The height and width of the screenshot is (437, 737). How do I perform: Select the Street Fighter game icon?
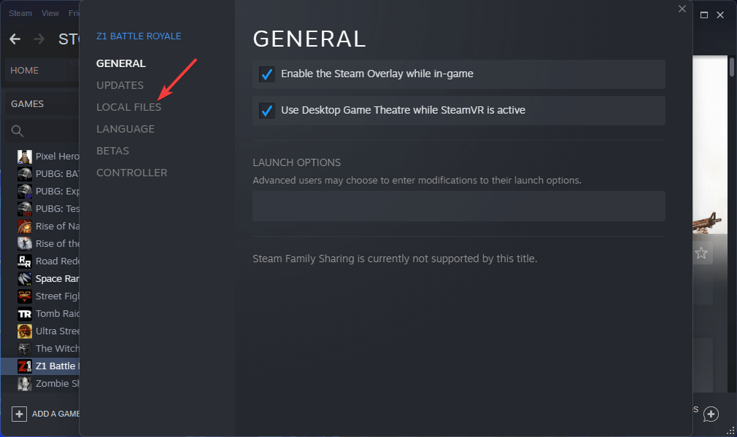24,296
